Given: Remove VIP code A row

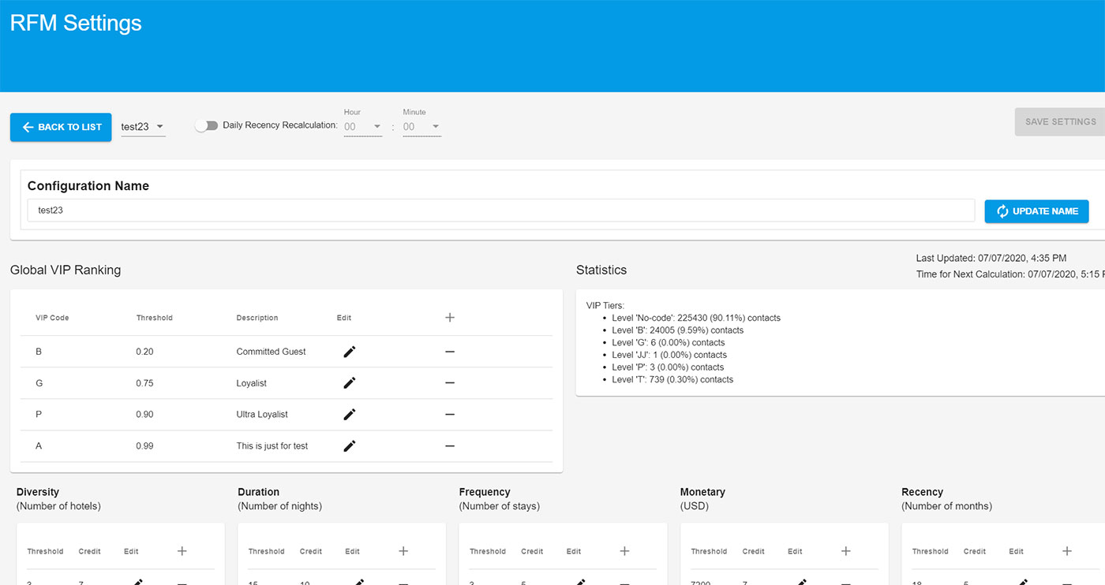Looking at the screenshot, I should (x=450, y=446).
